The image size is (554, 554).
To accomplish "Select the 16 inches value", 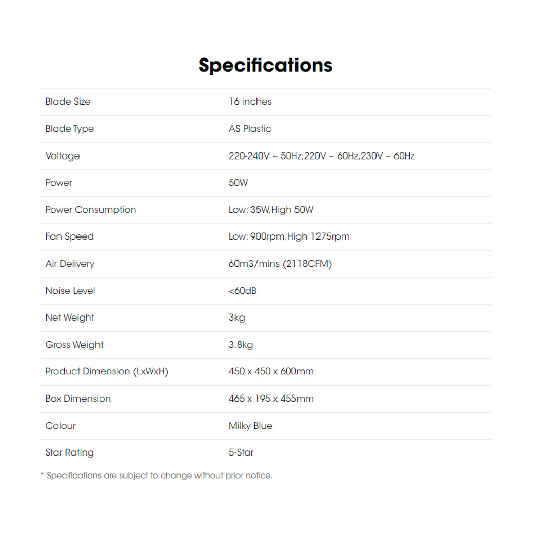I will point(250,102).
